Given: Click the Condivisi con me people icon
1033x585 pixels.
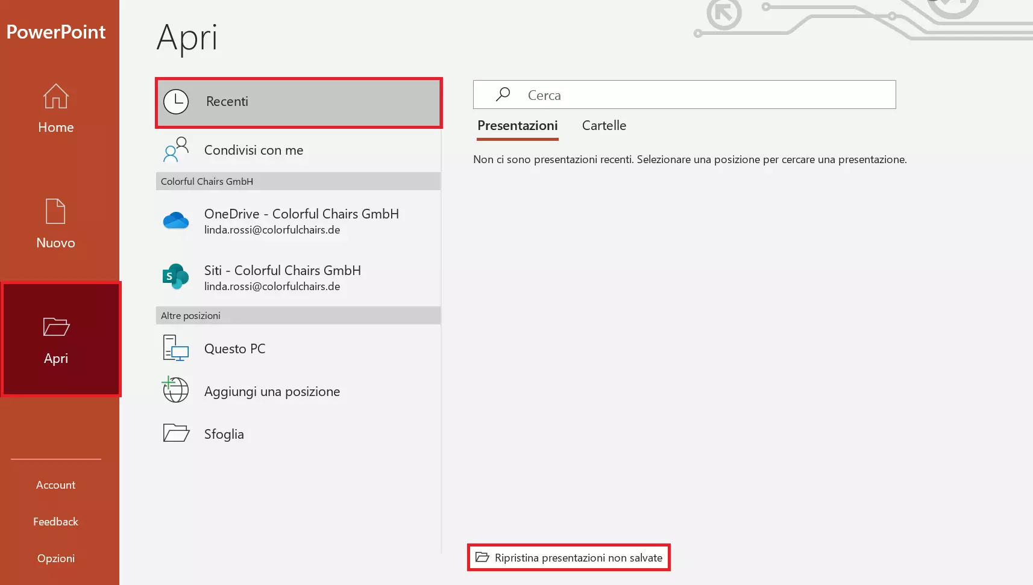Looking at the screenshot, I should point(176,150).
